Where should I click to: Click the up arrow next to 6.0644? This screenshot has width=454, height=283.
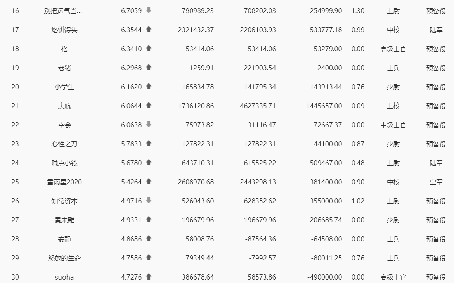click(149, 106)
